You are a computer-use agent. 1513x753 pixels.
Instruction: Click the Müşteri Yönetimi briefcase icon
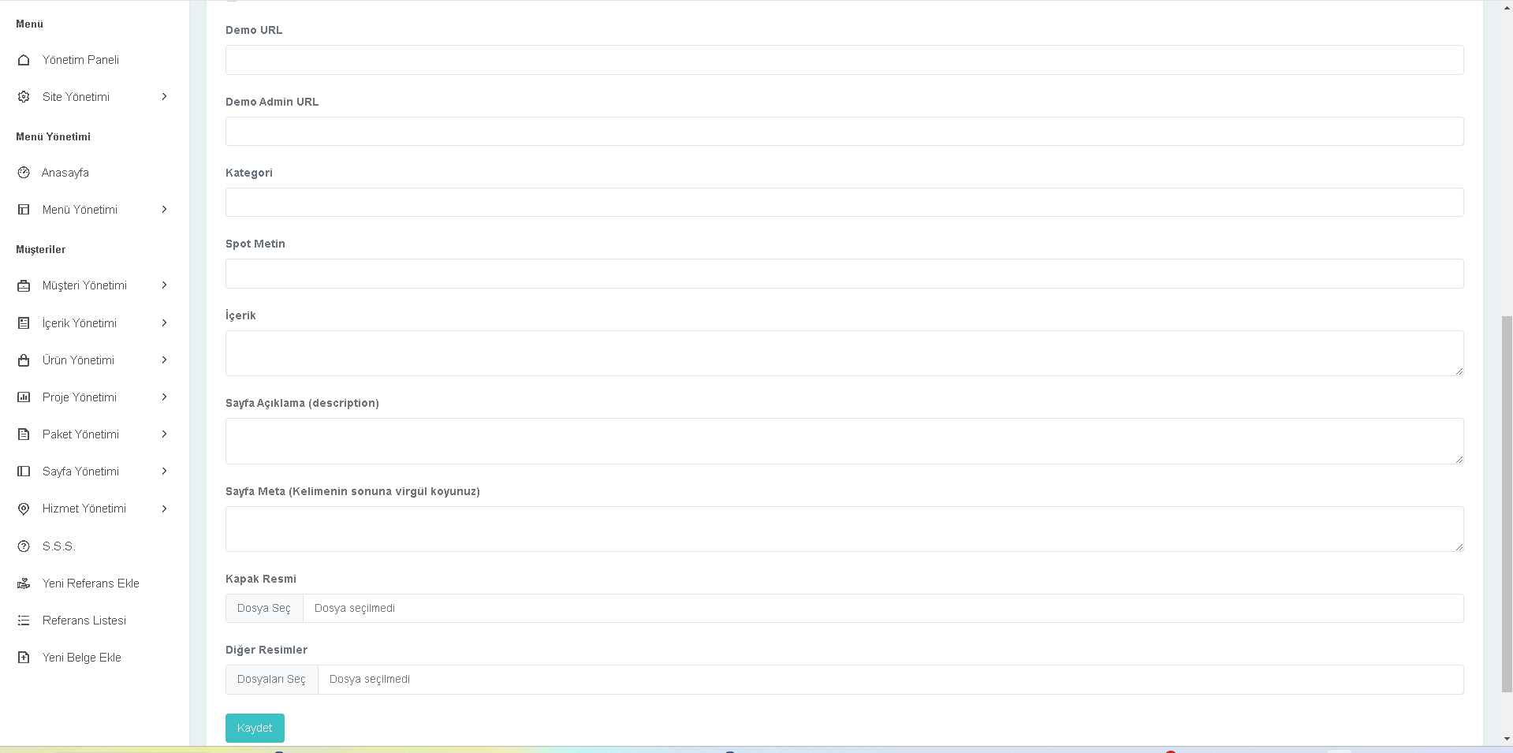tap(24, 285)
